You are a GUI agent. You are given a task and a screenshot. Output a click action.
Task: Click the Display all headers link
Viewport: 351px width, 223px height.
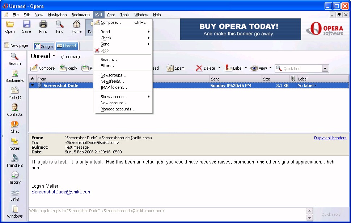(x=330, y=138)
